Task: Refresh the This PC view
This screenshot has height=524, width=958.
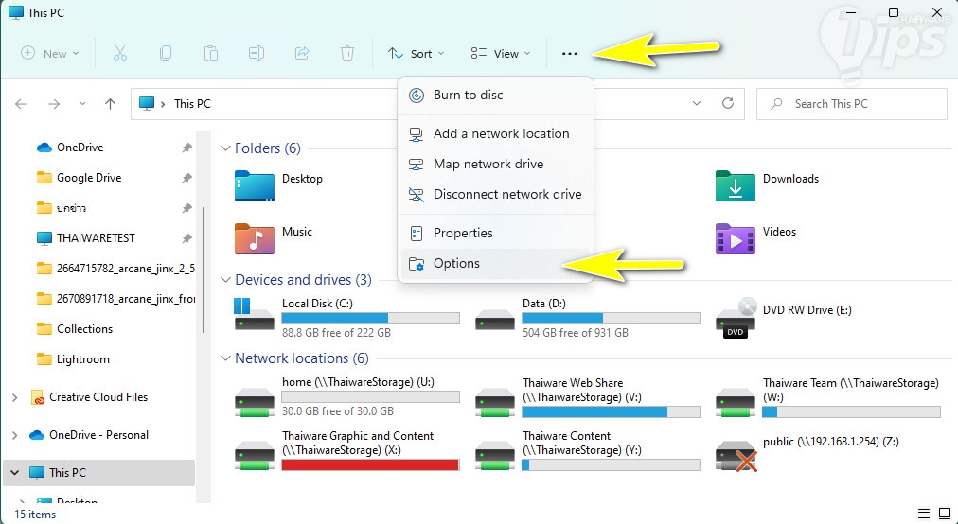Action: (x=728, y=103)
